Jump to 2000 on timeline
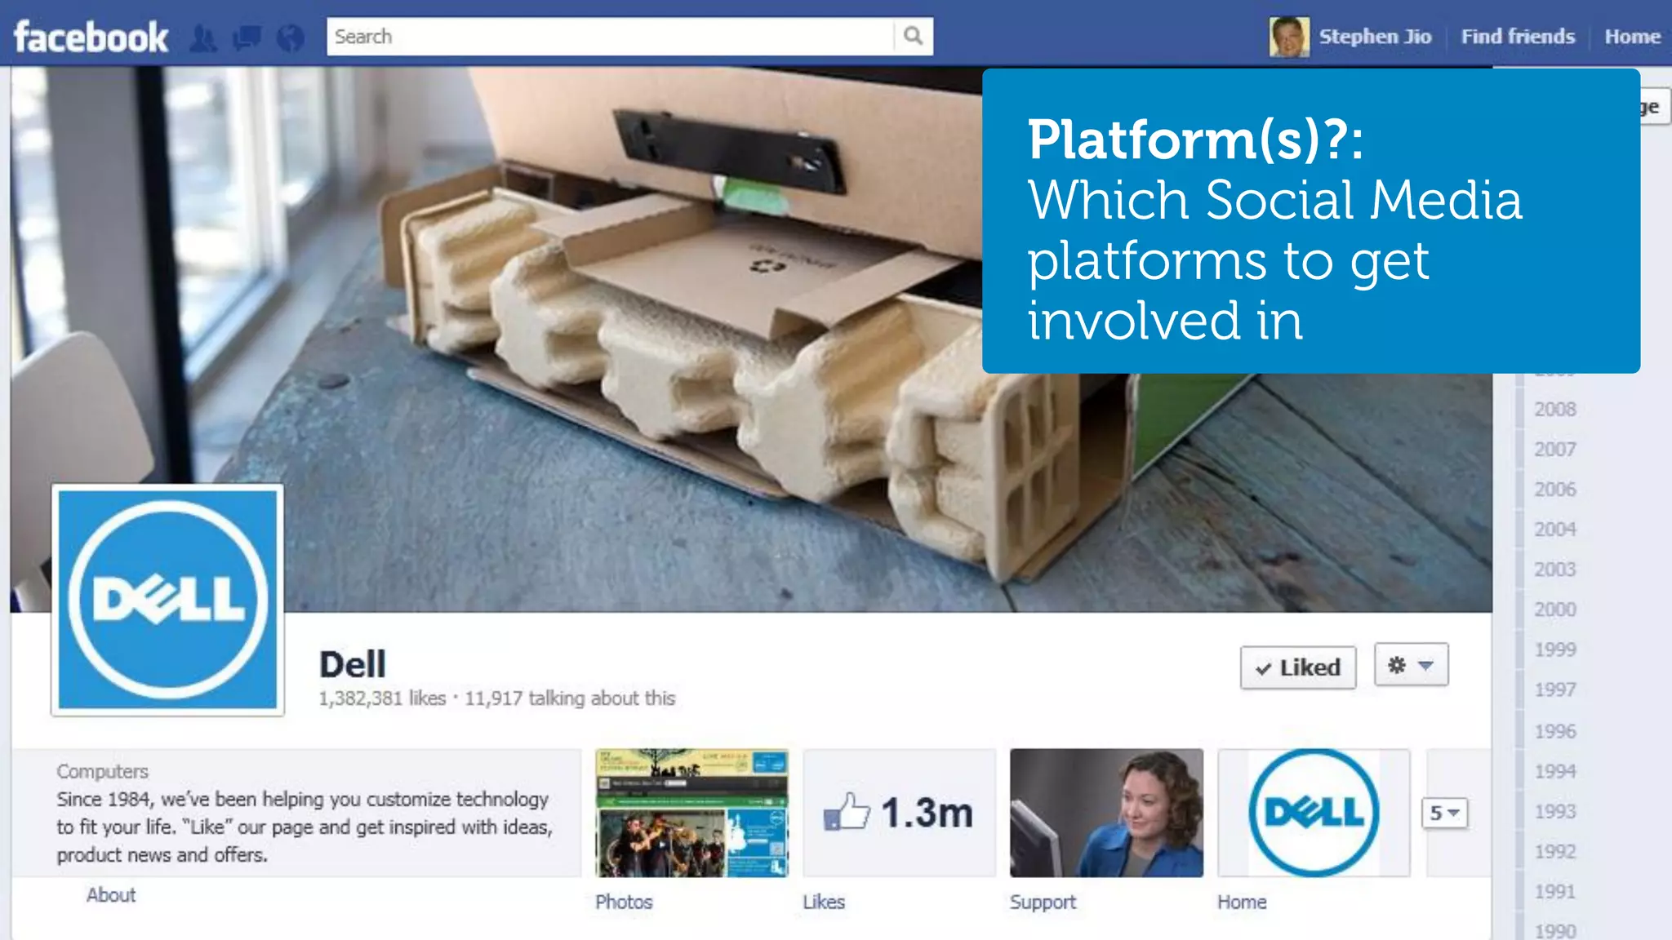The width and height of the screenshot is (1672, 940). [x=1554, y=610]
